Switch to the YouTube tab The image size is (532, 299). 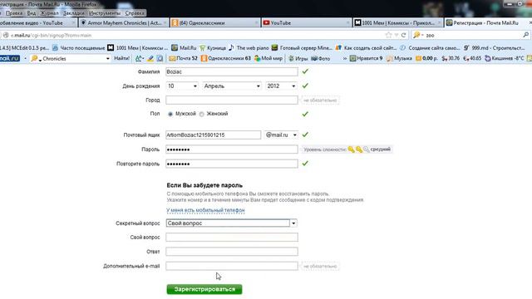(x=307, y=22)
